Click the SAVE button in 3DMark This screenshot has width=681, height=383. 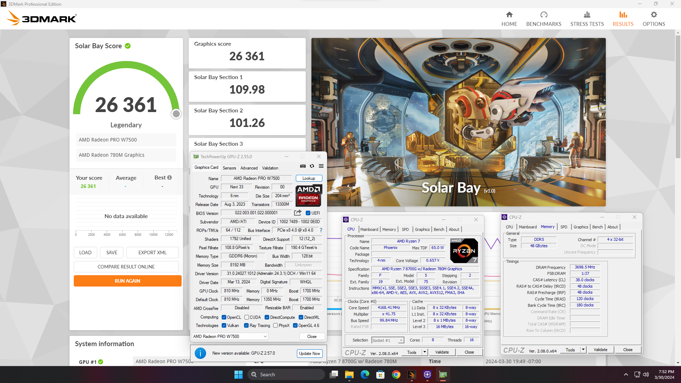tap(111, 252)
